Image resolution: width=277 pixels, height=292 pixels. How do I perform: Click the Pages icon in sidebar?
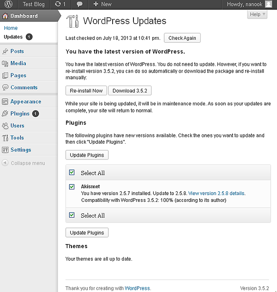tap(5, 75)
